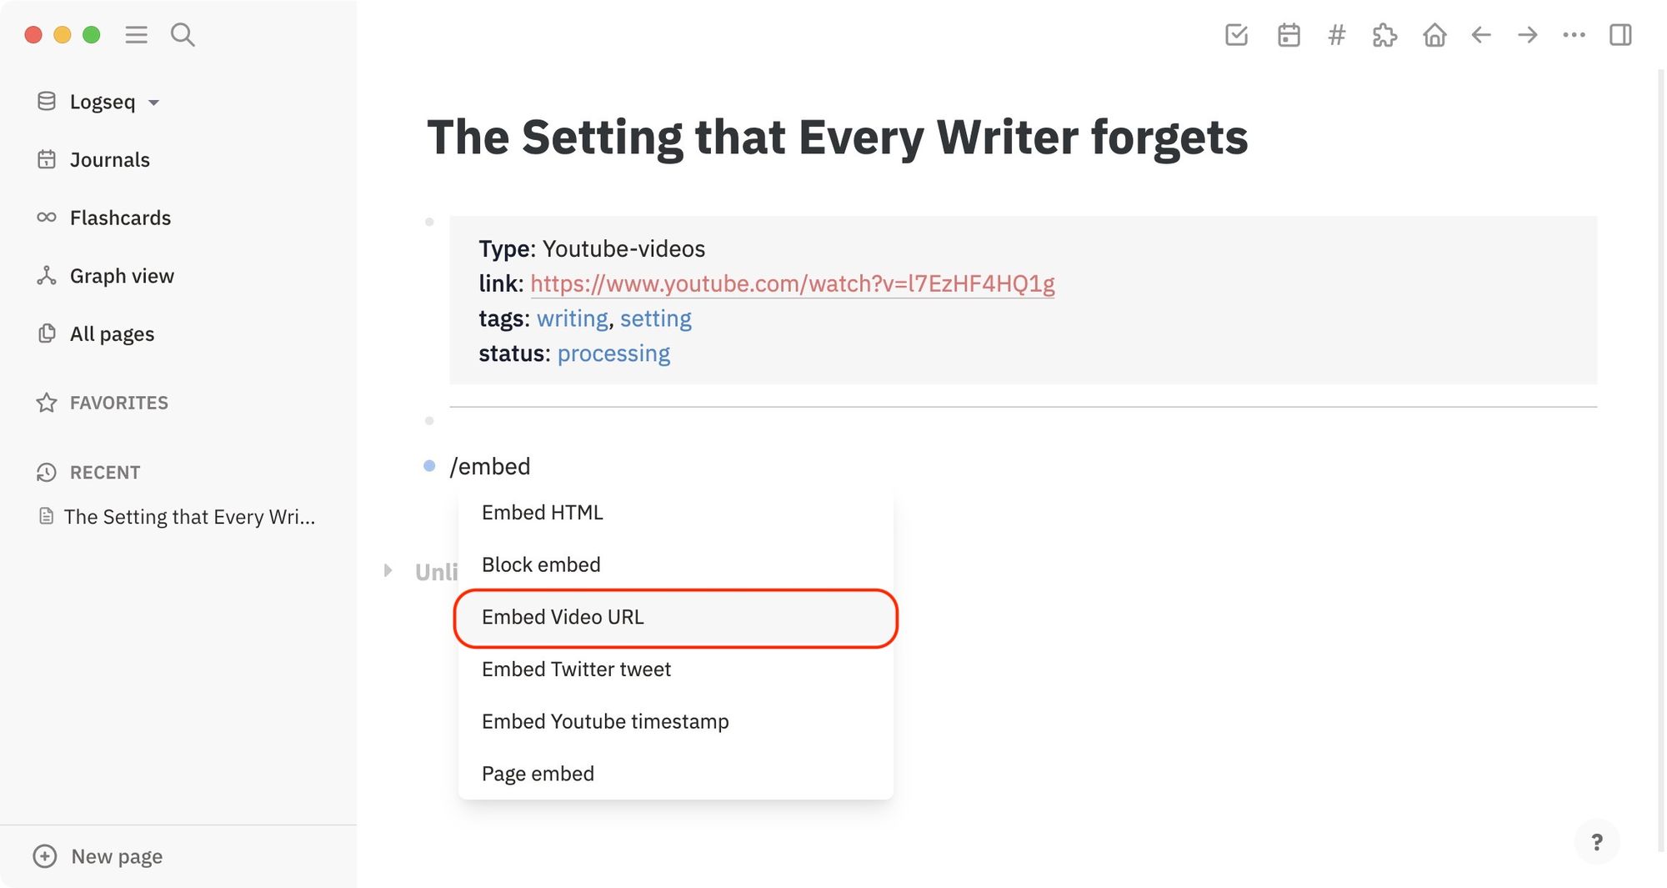Click the status processing tag
Image resolution: width=1667 pixels, height=888 pixels.
click(613, 354)
